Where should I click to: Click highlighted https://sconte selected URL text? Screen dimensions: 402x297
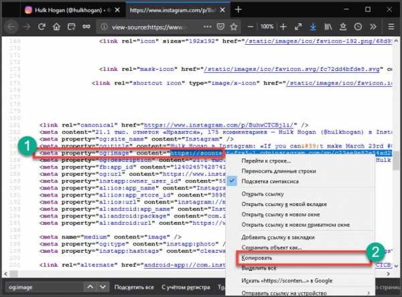pyautogui.click(x=196, y=153)
